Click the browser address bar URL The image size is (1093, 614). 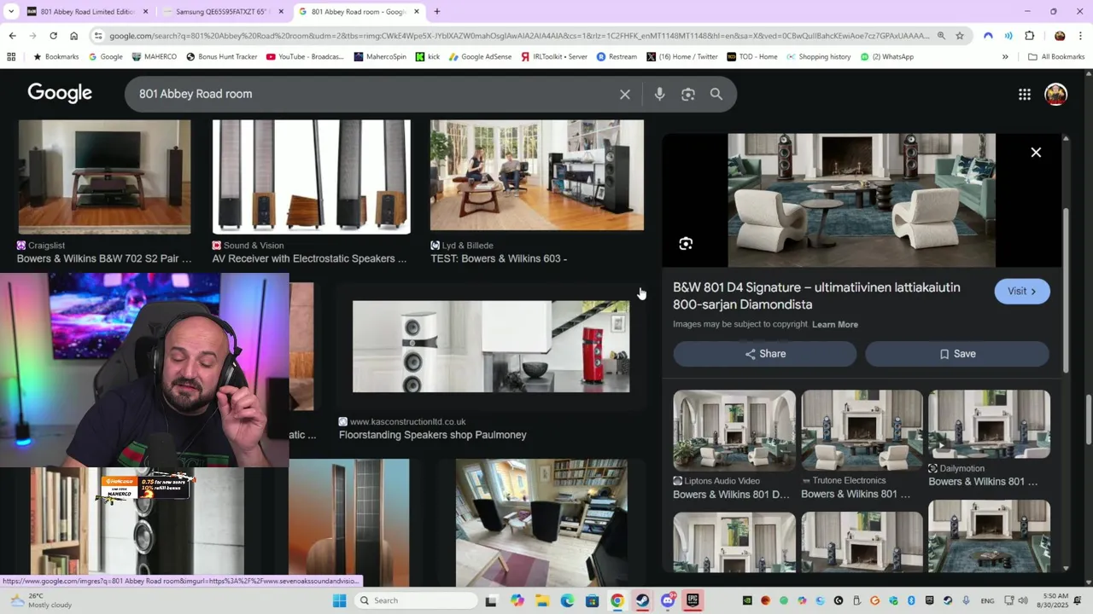pyautogui.click(x=519, y=36)
